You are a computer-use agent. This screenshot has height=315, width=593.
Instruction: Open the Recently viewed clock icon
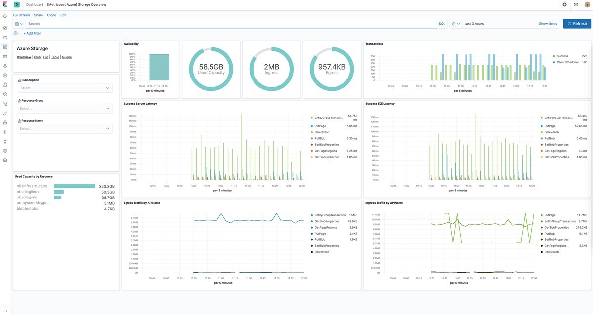pyautogui.click(x=5, y=16)
